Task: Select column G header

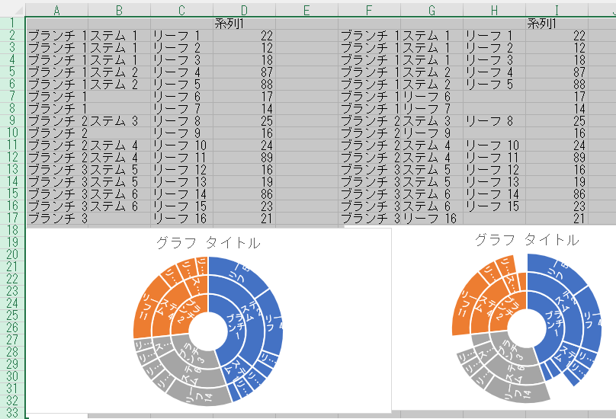Action: tap(432, 10)
